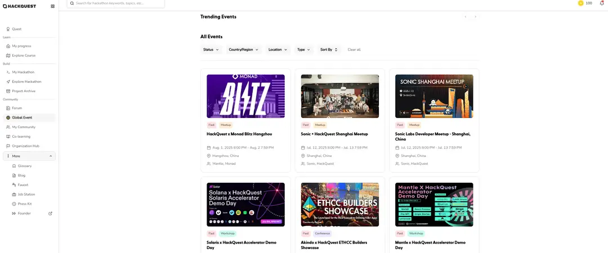The image size is (608, 253).
Task: Open Faucet from the sidebar
Action: [x=23, y=185]
